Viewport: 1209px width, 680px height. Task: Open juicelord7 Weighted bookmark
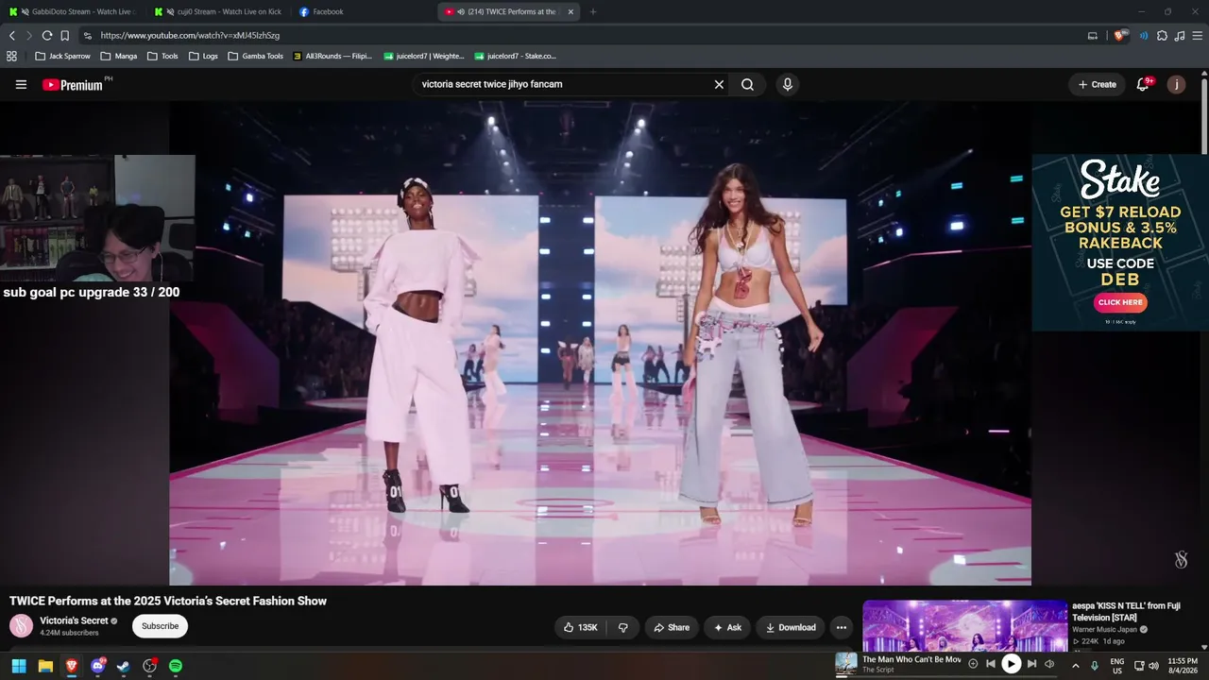pyautogui.click(x=424, y=57)
